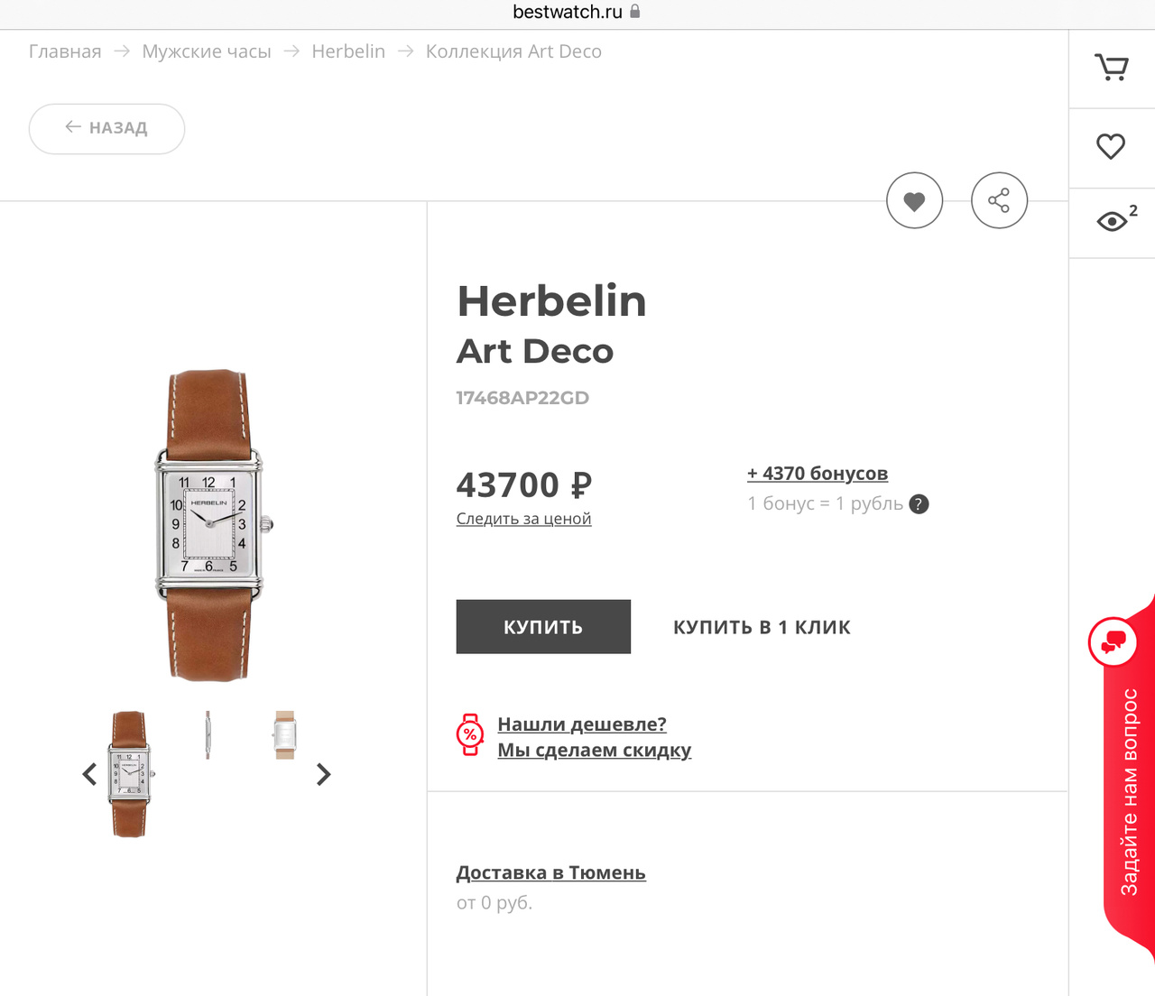The height and width of the screenshot is (996, 1155).
Task: Show next product thumbnail with right arrow
Action: coord(324,774)
